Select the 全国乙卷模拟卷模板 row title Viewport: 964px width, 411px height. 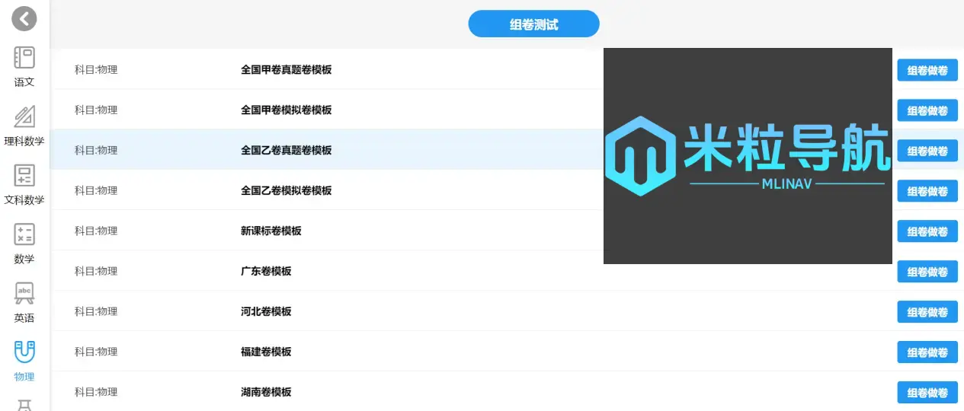pos(287,191)
